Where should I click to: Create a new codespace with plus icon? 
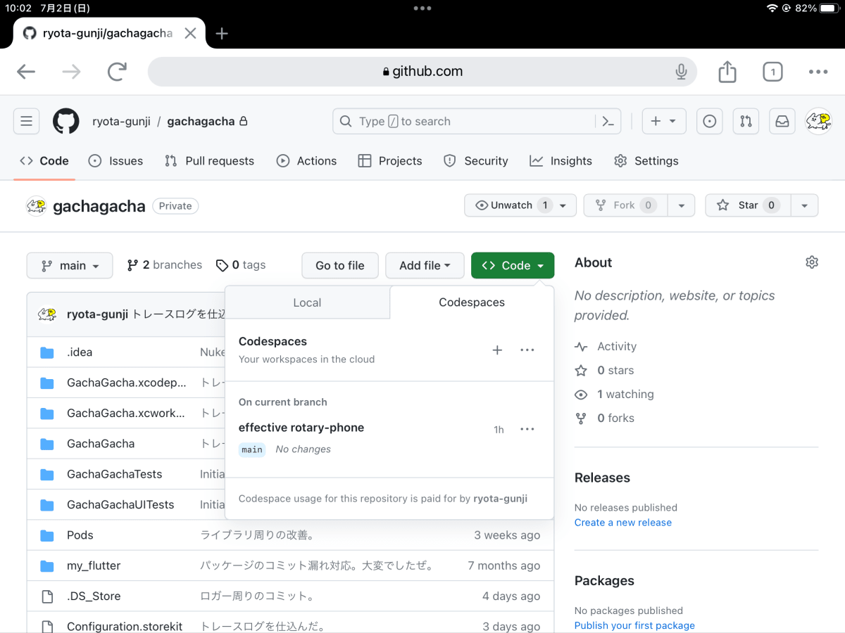[x=497, y=350]
